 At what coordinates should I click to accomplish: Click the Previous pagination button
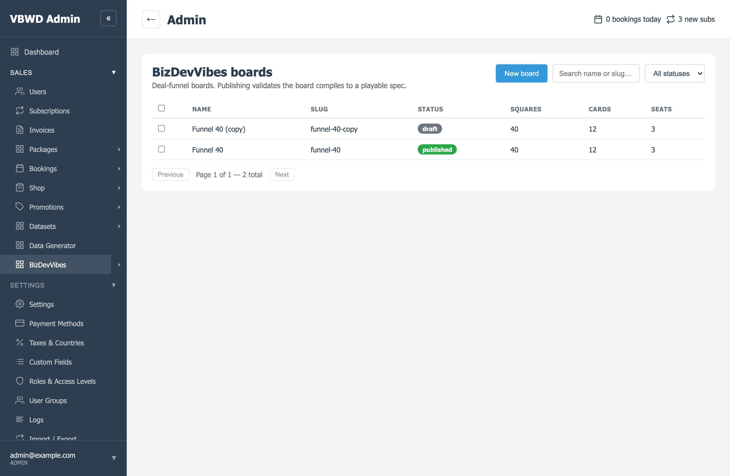171,174
